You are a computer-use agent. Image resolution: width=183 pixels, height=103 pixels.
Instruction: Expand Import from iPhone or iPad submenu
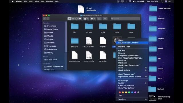(x=132, y=77)
